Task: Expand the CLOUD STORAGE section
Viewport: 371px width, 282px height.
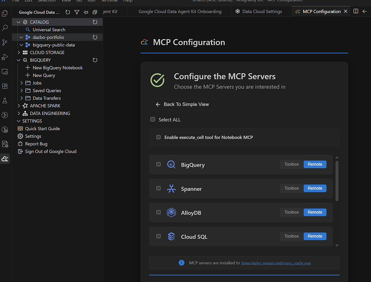Action: pos(19,52)
